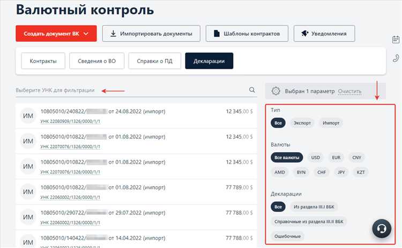
Task: Select the Все валюты filter chip
Action: (x=287, y=158)
